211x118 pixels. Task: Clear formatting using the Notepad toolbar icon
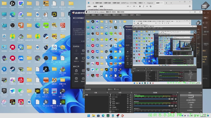[150, 6]
